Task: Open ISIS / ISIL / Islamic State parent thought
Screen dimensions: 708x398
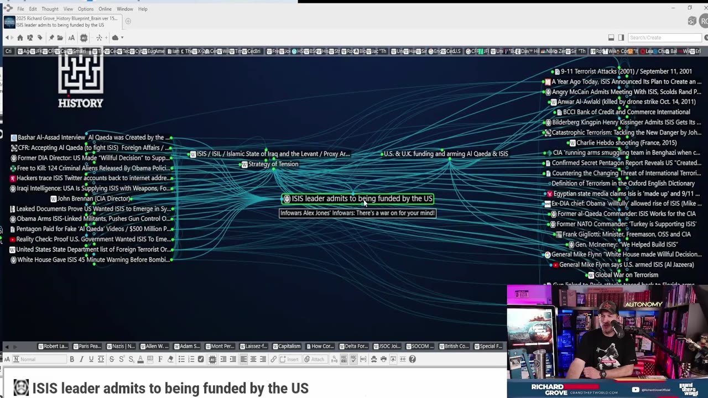Action: tap(270, 154)
